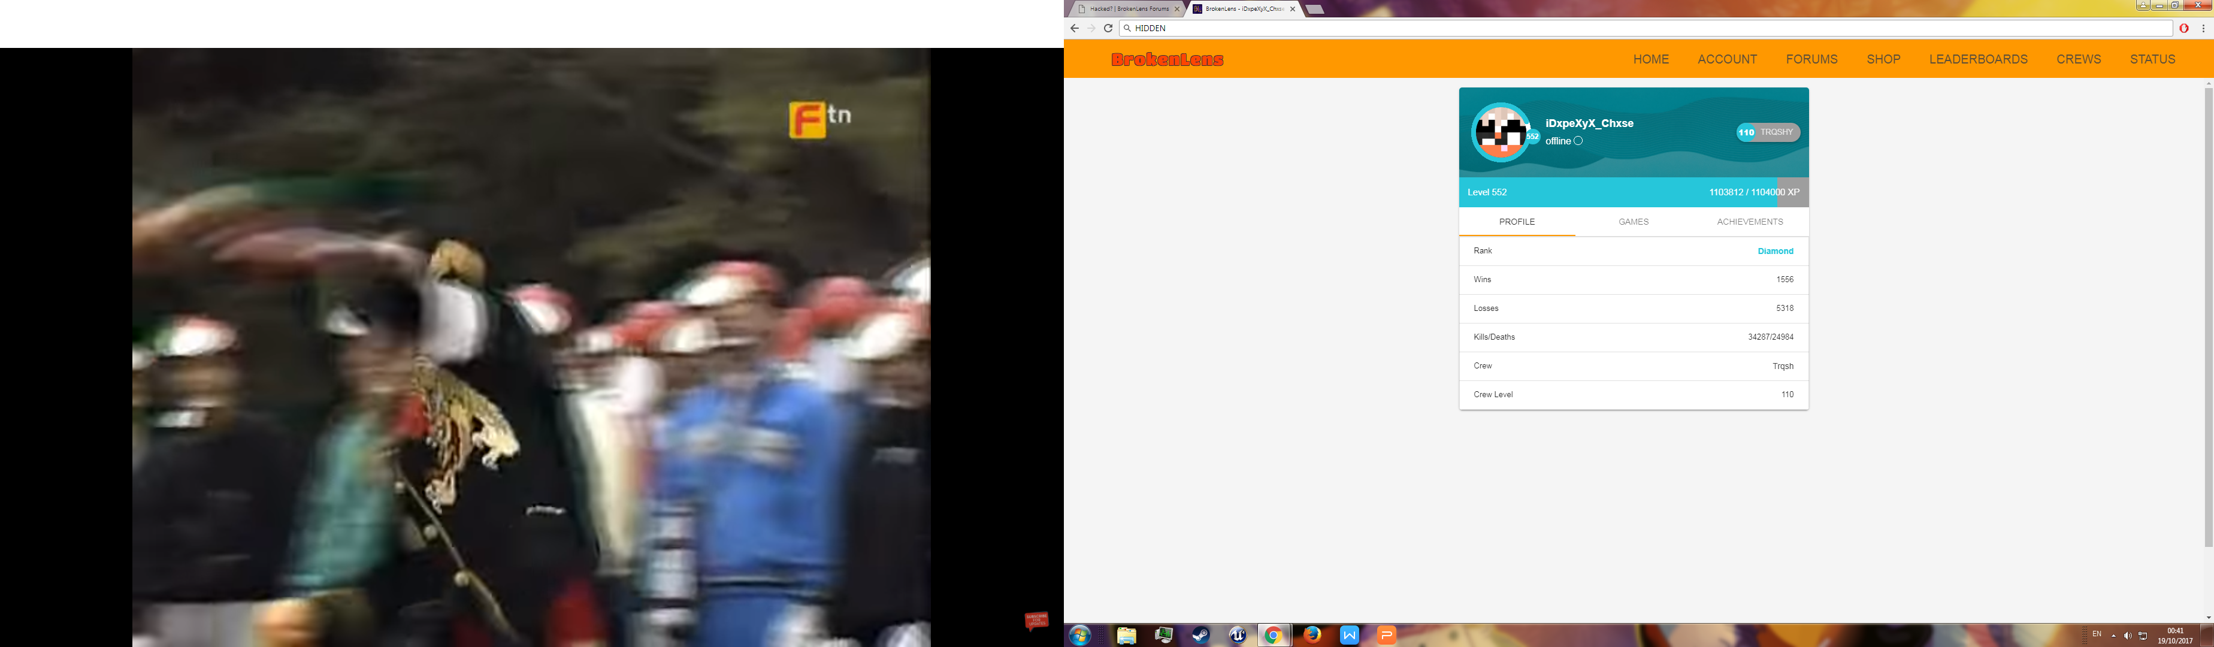Open the FORUMS nav link
2214x647 pixels.
point(1812,59)
